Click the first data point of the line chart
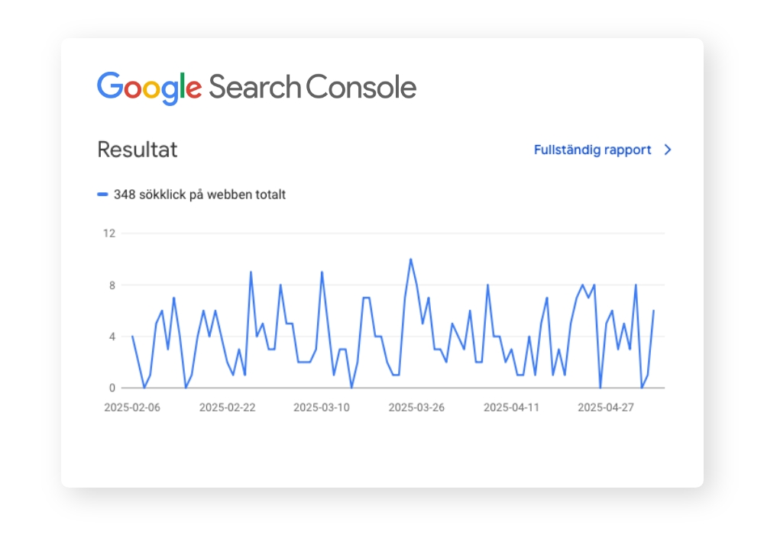Image resolution: width=764 pixels, height=538 pixels. click(132, 337)
